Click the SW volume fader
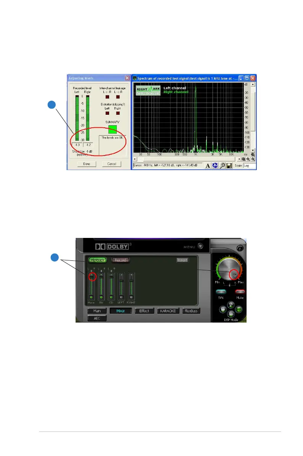Screen dimensions: 303x456 click(x=101, y=276)
